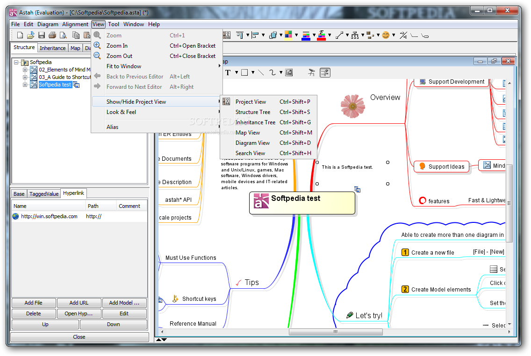Open the Diagram menu
This screenshot has height=356, width=531.
pos(48,24)
